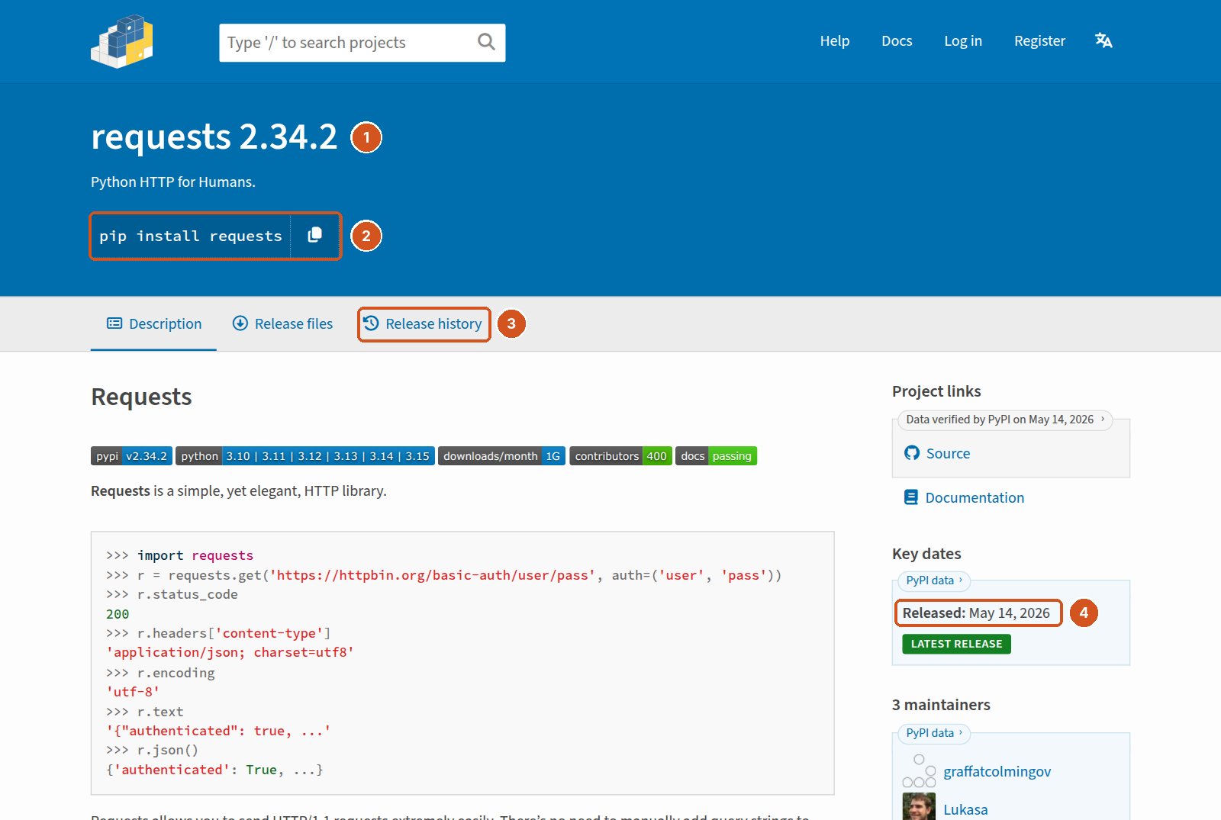This screenshot has height=820, width=1221.
Task: Click the 'r.json()' code line
Action: (x=152, y=751)
